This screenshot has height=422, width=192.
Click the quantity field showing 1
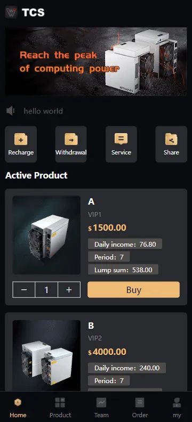46,289
